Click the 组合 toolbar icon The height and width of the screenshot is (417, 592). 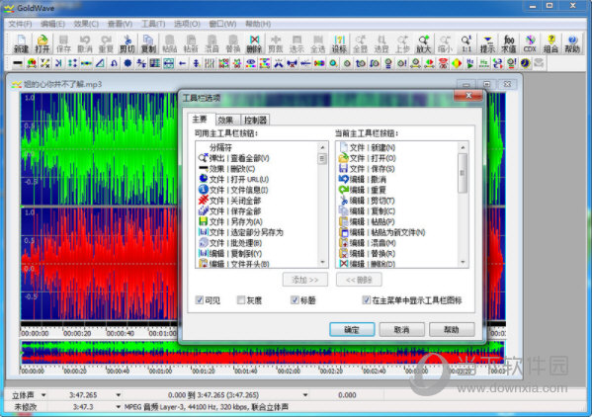tap(550, 43)
